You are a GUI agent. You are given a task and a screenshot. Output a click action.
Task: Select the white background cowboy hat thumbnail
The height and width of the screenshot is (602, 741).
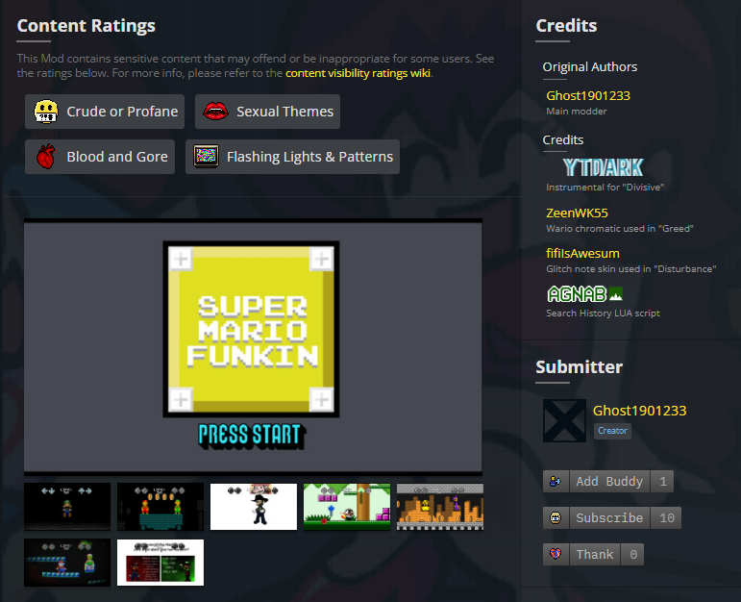tap(254, 507)
